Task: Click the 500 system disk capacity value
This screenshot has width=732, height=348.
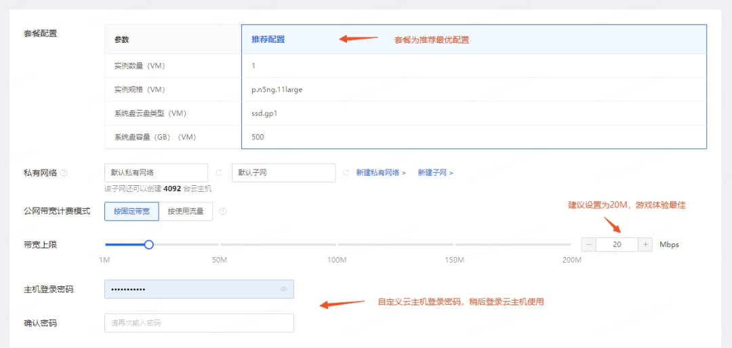Action: tap(258, 137)
